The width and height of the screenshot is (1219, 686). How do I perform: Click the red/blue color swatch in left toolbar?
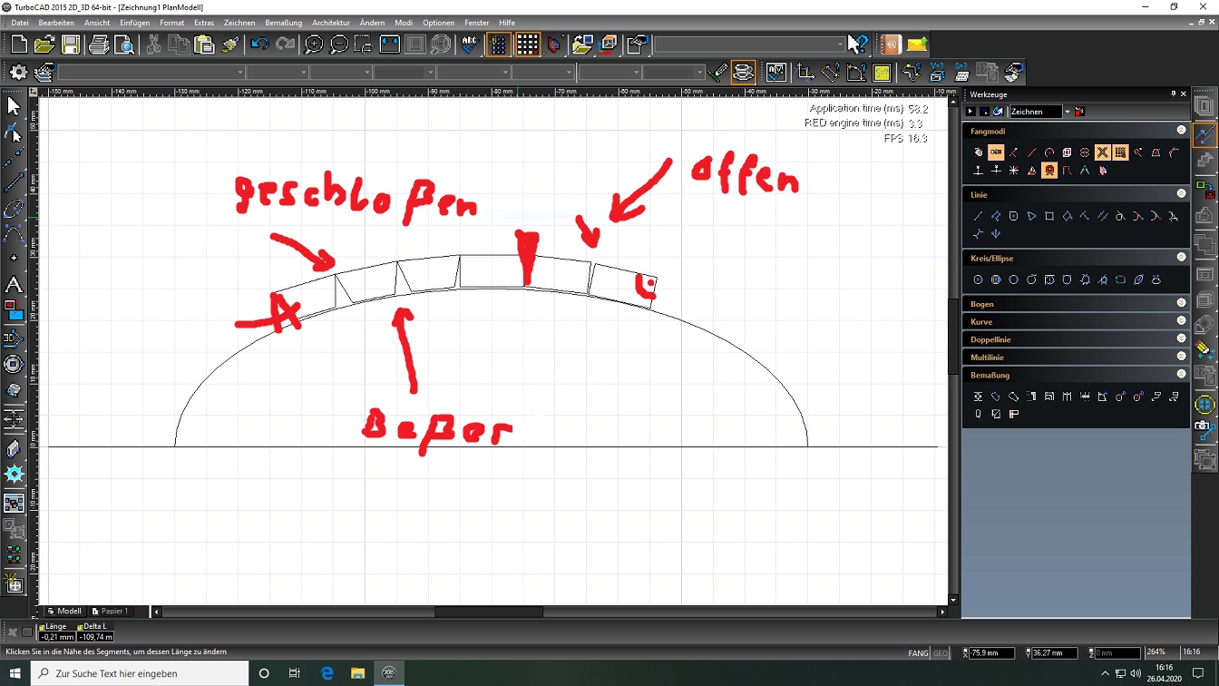14,310
